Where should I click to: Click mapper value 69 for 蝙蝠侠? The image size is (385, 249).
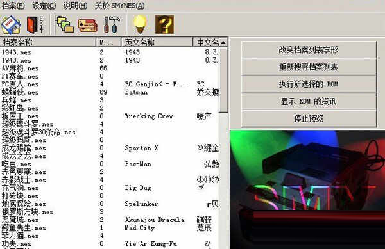click(103, 92)
